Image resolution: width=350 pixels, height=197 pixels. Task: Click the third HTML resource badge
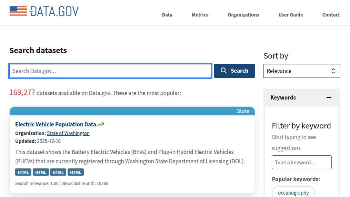pos(58,172)
